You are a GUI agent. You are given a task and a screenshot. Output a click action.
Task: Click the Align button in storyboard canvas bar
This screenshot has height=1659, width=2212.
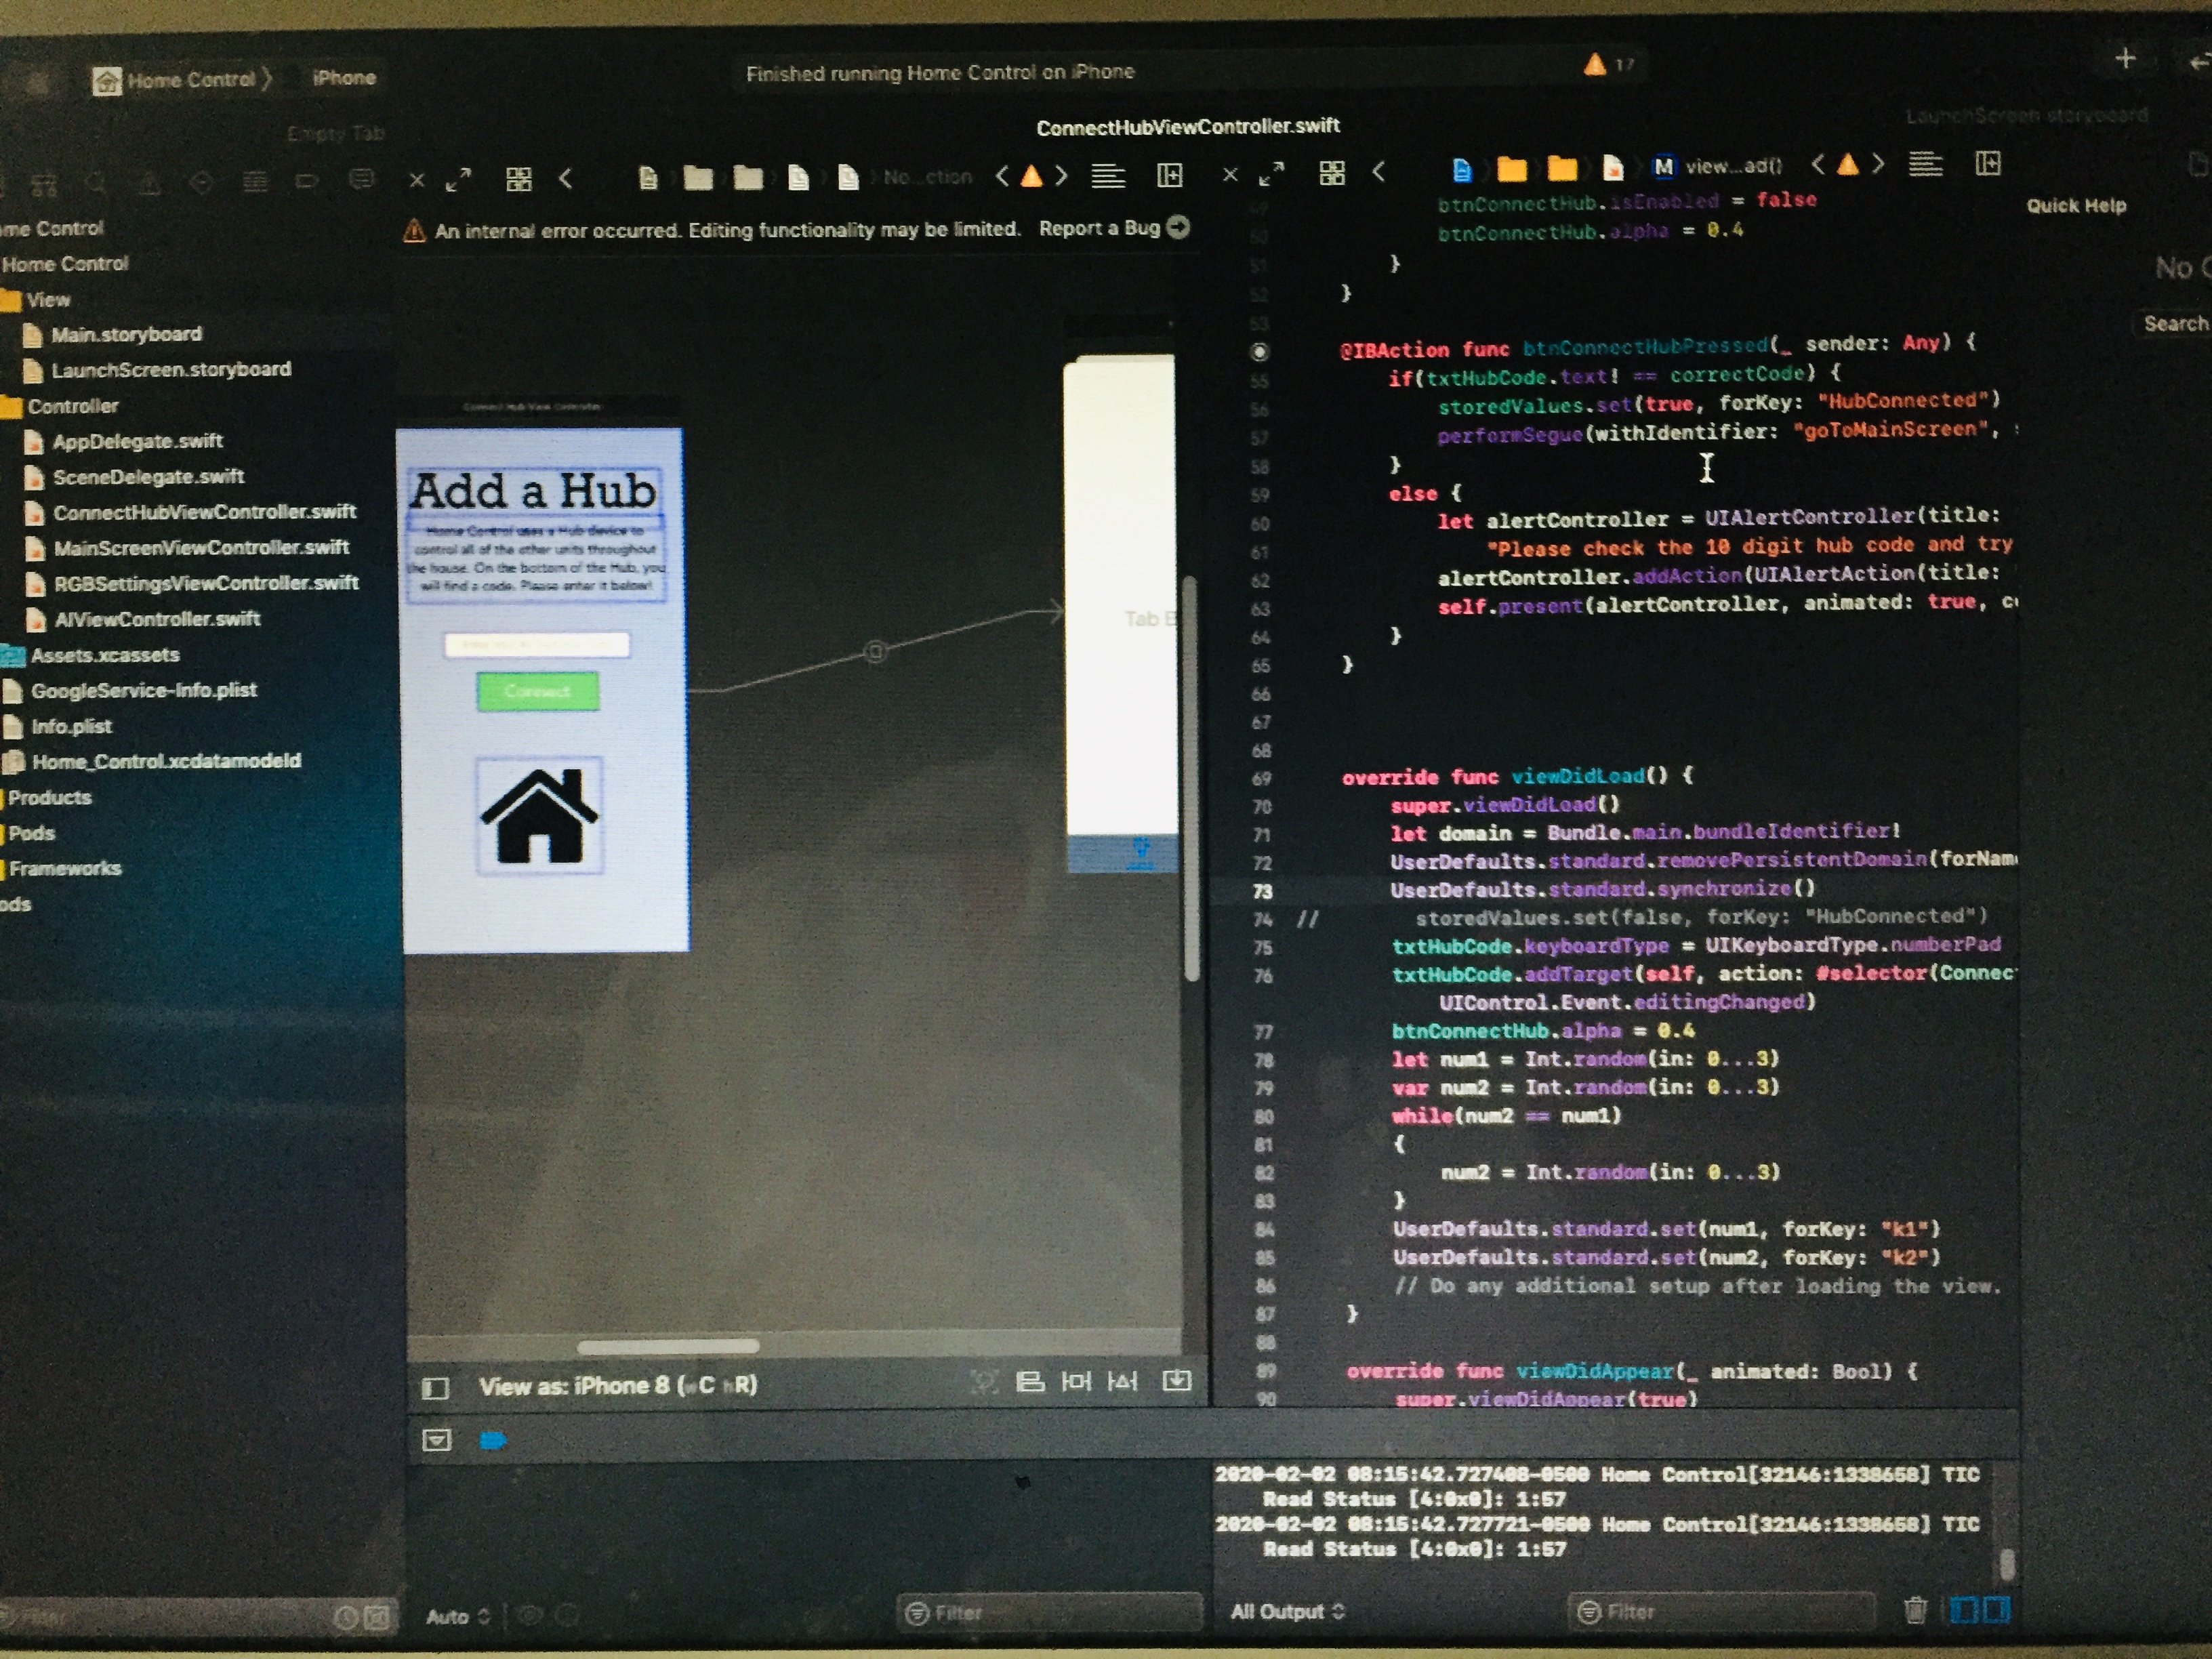1030,1382
